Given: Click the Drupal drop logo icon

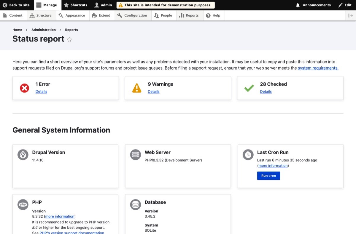Looking at the screenshot, I should [23, 155].
